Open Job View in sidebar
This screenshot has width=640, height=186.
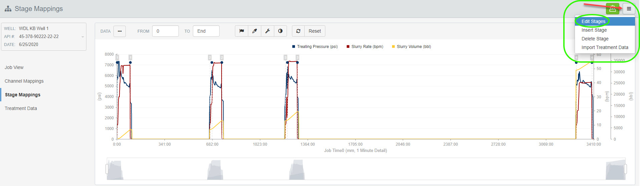tap(14, 67)
